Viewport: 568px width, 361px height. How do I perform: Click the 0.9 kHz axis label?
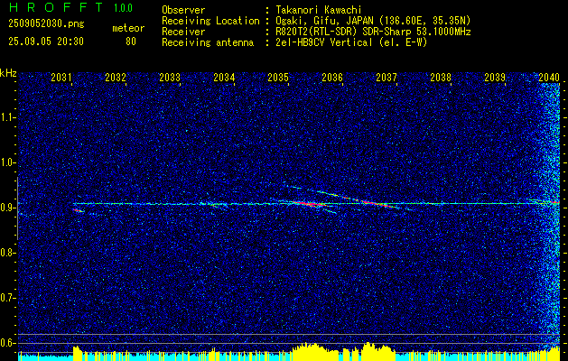[7, 208]
